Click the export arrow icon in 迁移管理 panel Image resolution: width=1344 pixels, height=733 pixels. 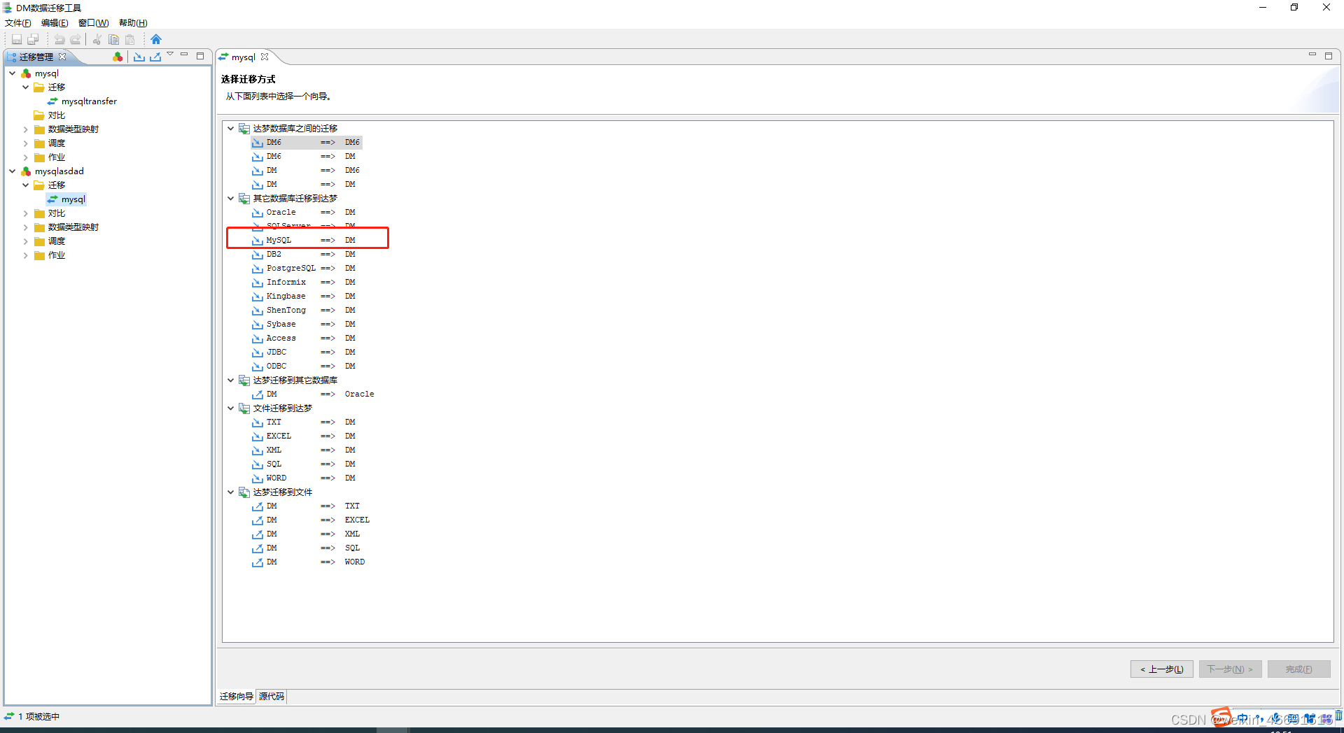point(155,57)
